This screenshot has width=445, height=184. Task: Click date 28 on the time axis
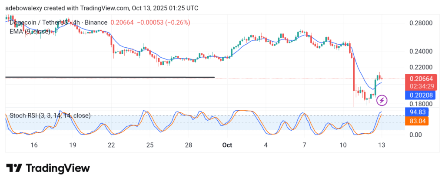[189, 145]
